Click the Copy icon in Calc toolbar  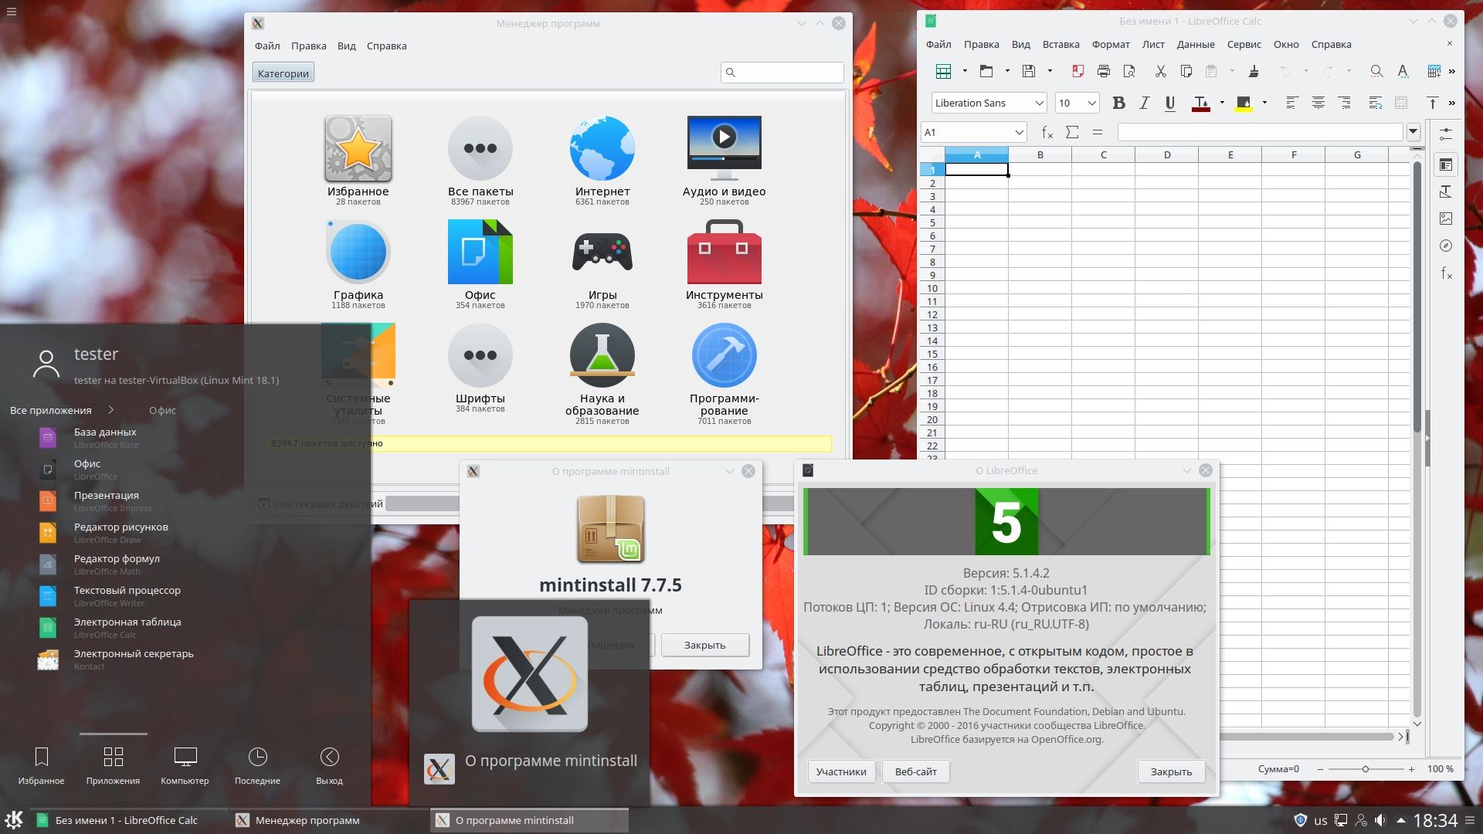[x=1186, y=71]
